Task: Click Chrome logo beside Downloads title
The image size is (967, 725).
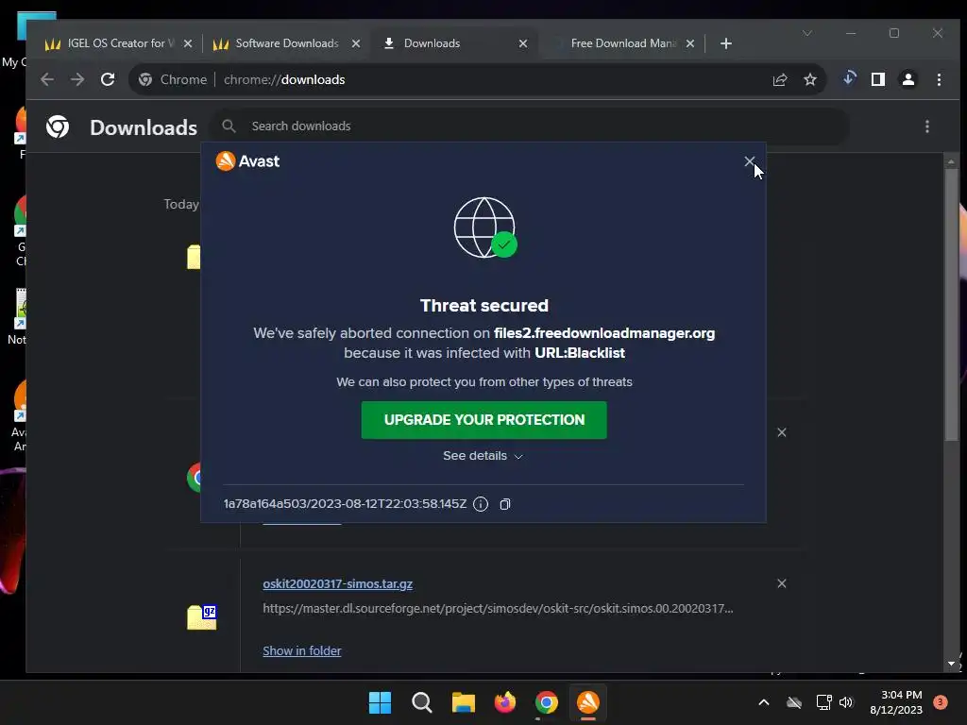Action: point(58,126)
